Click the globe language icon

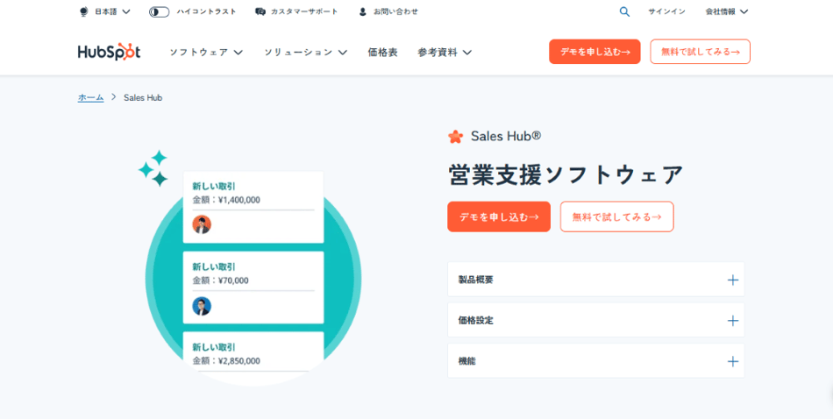point(83,11)
